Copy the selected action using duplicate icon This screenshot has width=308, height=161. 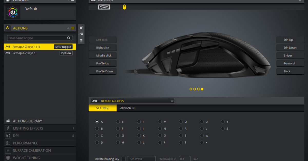[x=81, y=27]
